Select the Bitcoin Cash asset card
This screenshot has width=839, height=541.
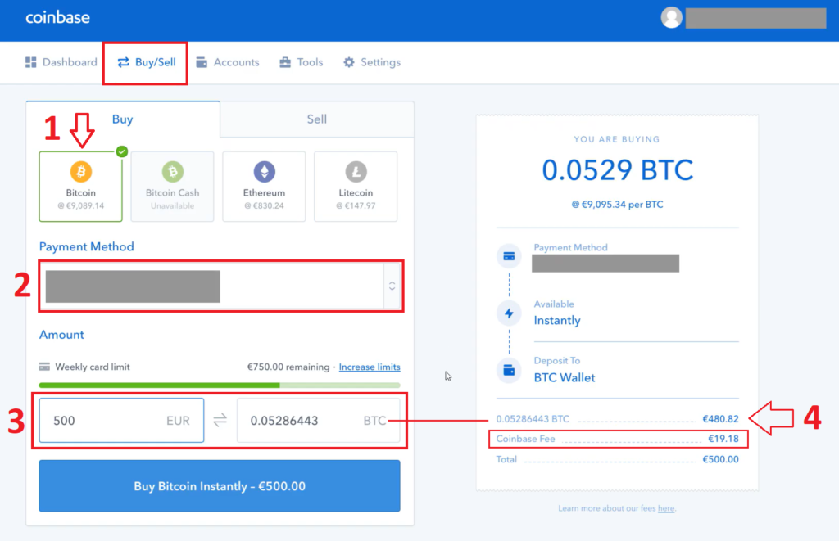(x=172, y=187)
